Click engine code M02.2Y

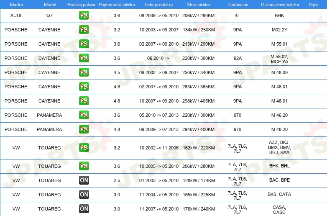tap(279, 30)
